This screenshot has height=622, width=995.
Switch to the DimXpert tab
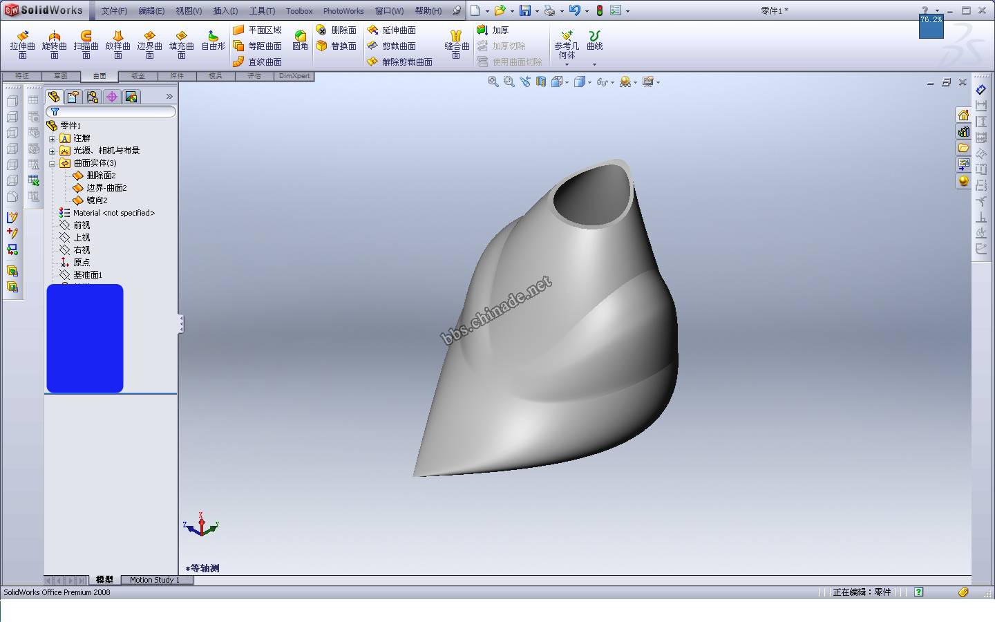point(294,76)
